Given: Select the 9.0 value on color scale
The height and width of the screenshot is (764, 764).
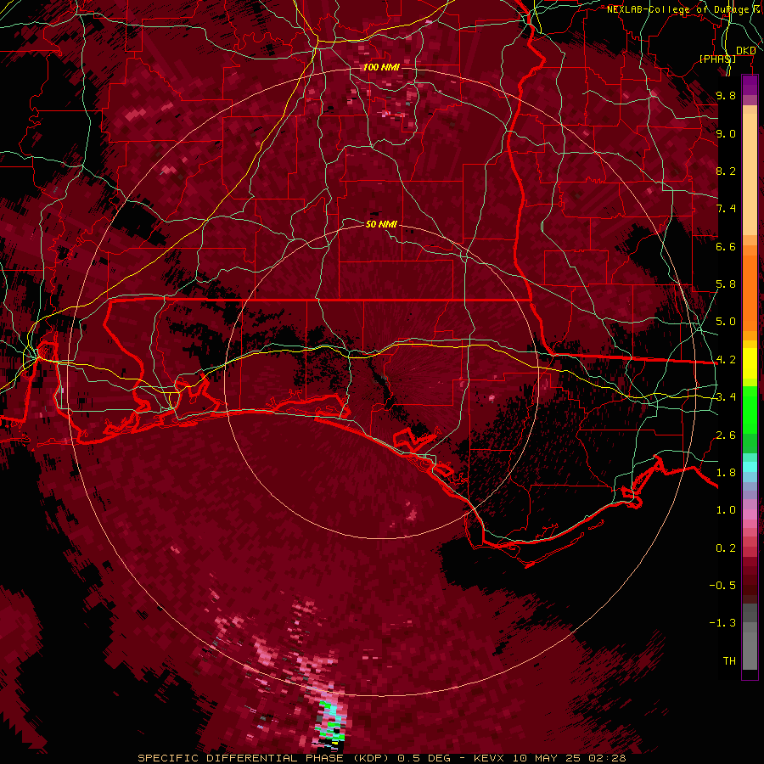Looking at the screenshot, I should [x=726, y=133].
